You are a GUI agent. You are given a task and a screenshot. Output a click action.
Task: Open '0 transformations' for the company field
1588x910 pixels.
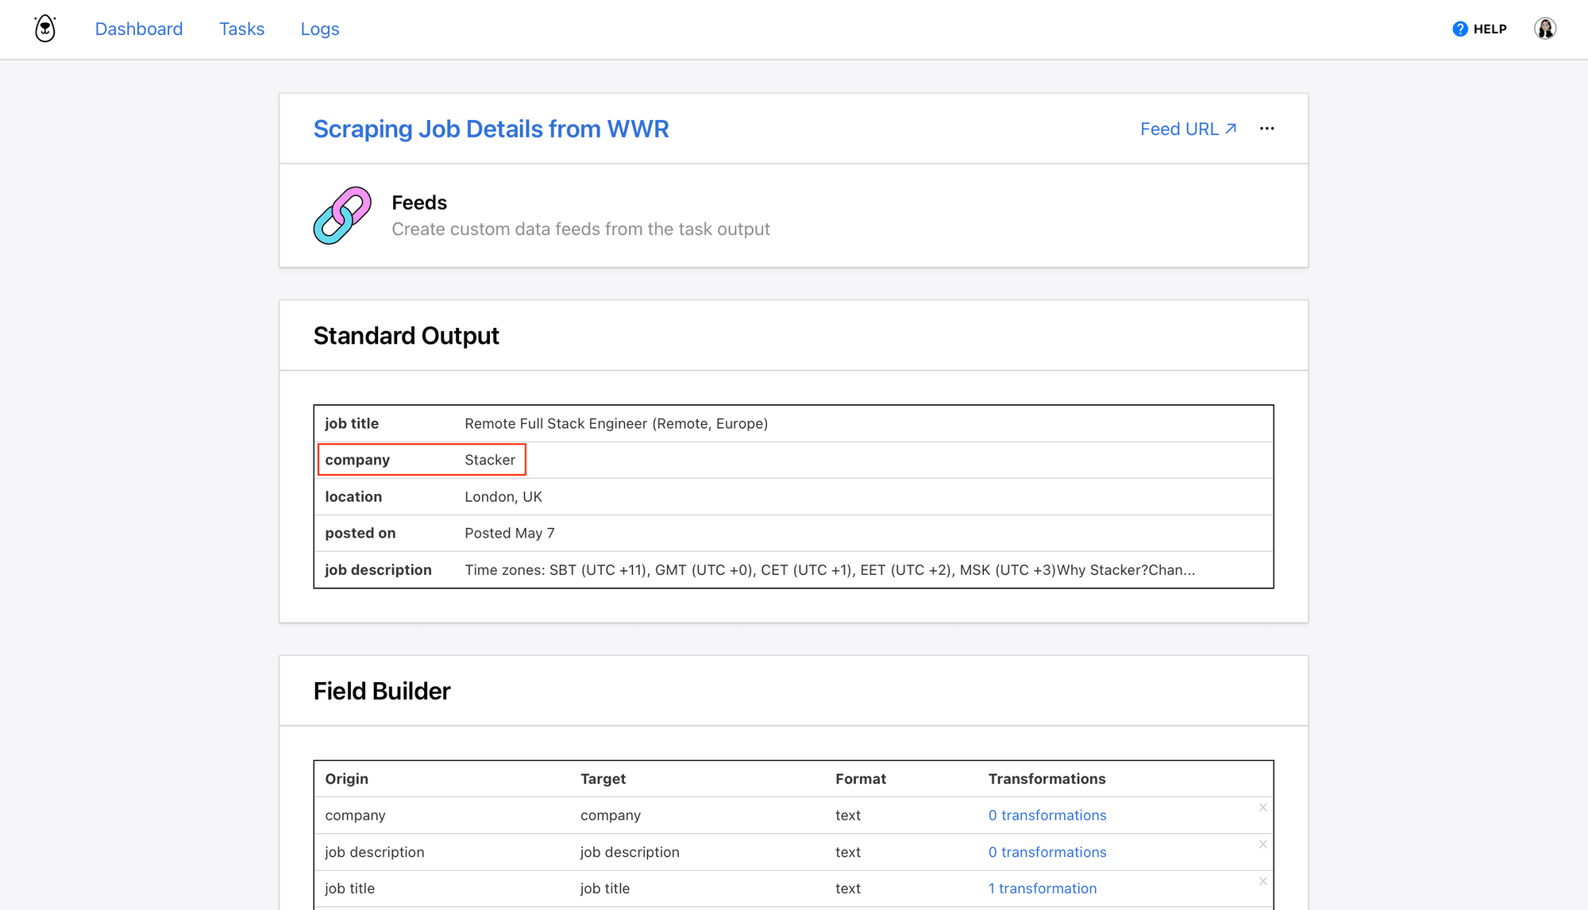1046,816
